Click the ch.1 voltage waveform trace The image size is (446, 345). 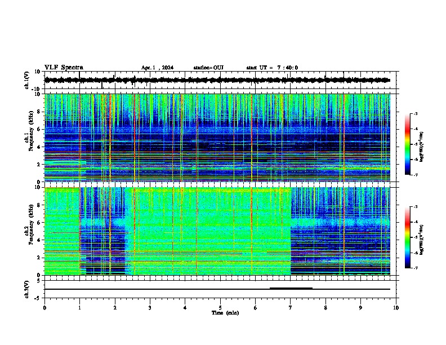217,80
